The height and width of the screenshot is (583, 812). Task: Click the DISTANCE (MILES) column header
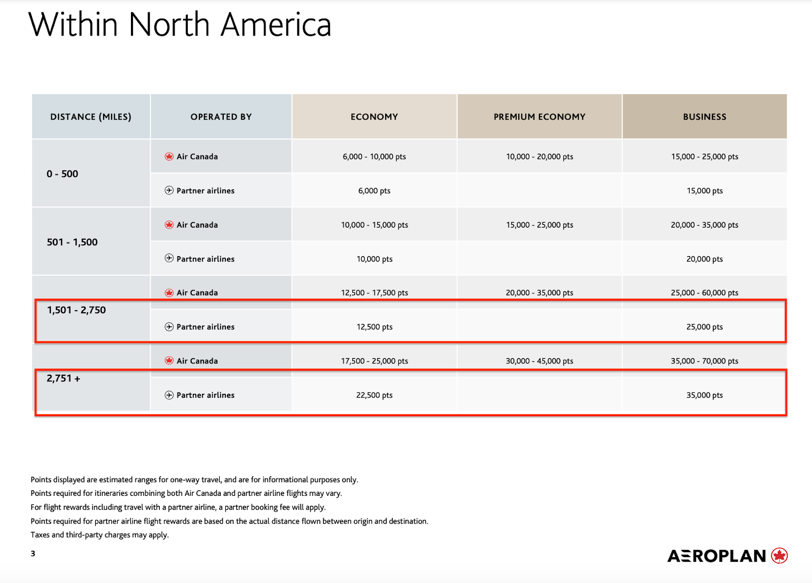click(91, 117)
